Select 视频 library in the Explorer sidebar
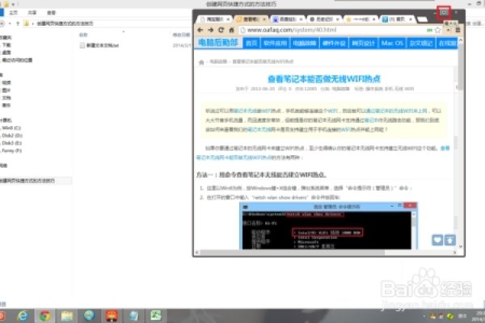 (x=6, y=82)
